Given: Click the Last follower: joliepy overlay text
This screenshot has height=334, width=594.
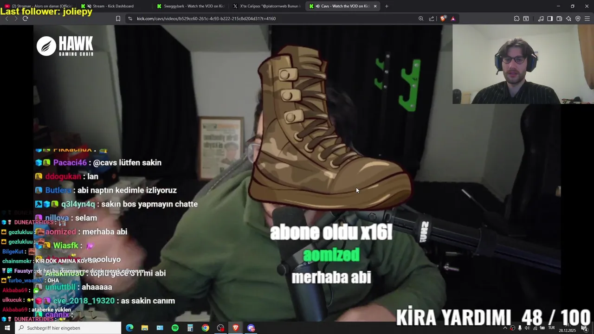Looking at the screenshot, I should pyautogui.click(x=46, y=12).
